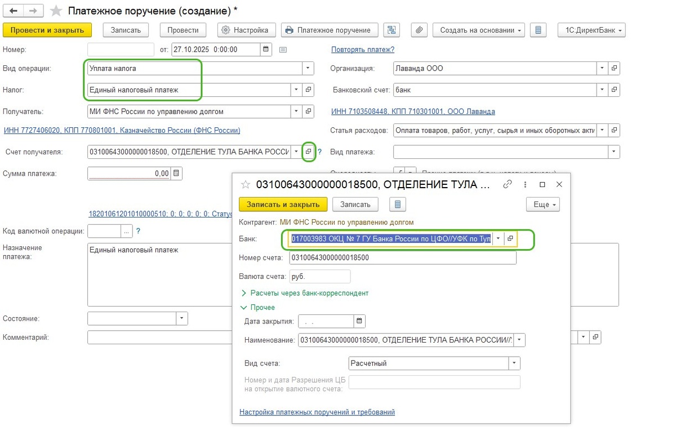Open calculator for Сумма платежа field

tap(176, 174)
